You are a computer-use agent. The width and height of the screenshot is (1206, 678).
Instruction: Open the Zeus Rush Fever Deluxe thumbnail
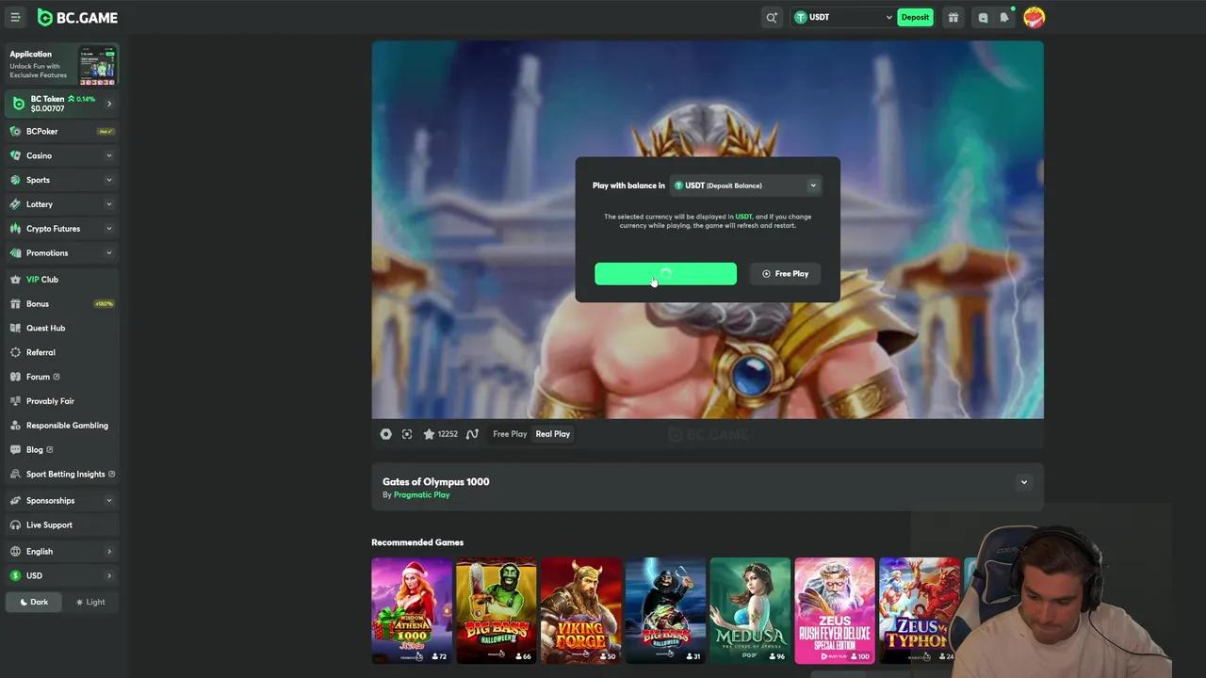pyautogui.click(x=834, y=609)
